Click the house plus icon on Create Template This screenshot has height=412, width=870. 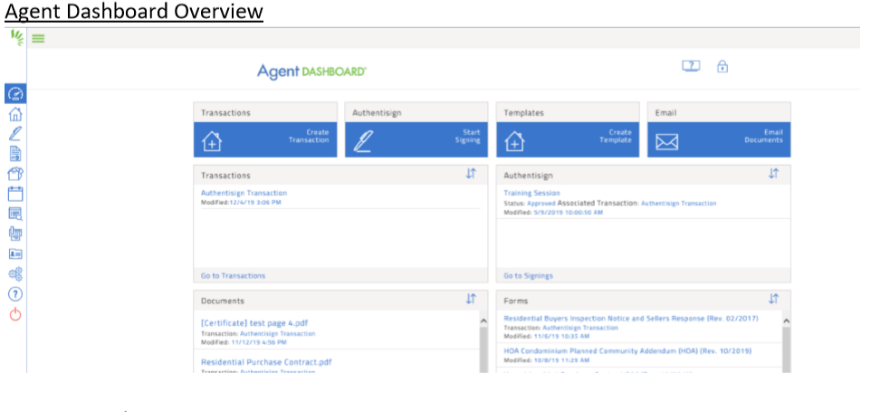pyautogui.click(x=514, y=141)
